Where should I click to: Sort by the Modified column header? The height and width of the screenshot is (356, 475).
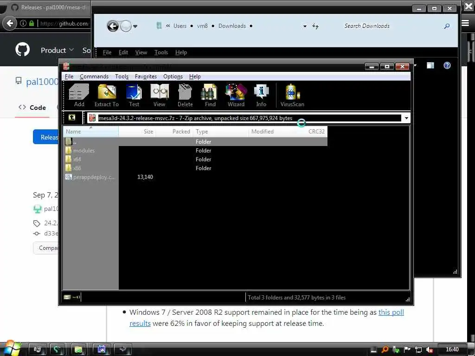pos(271,131)
